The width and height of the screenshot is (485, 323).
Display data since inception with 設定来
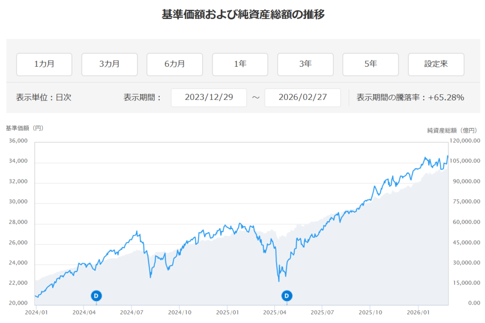pos(436,64)
